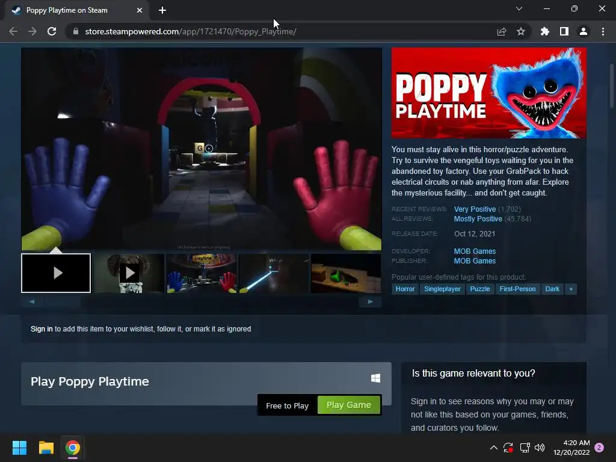This screenshot has width=616, height=462.
Task: Toggle the browser side panel
Action: coord(564,31)
